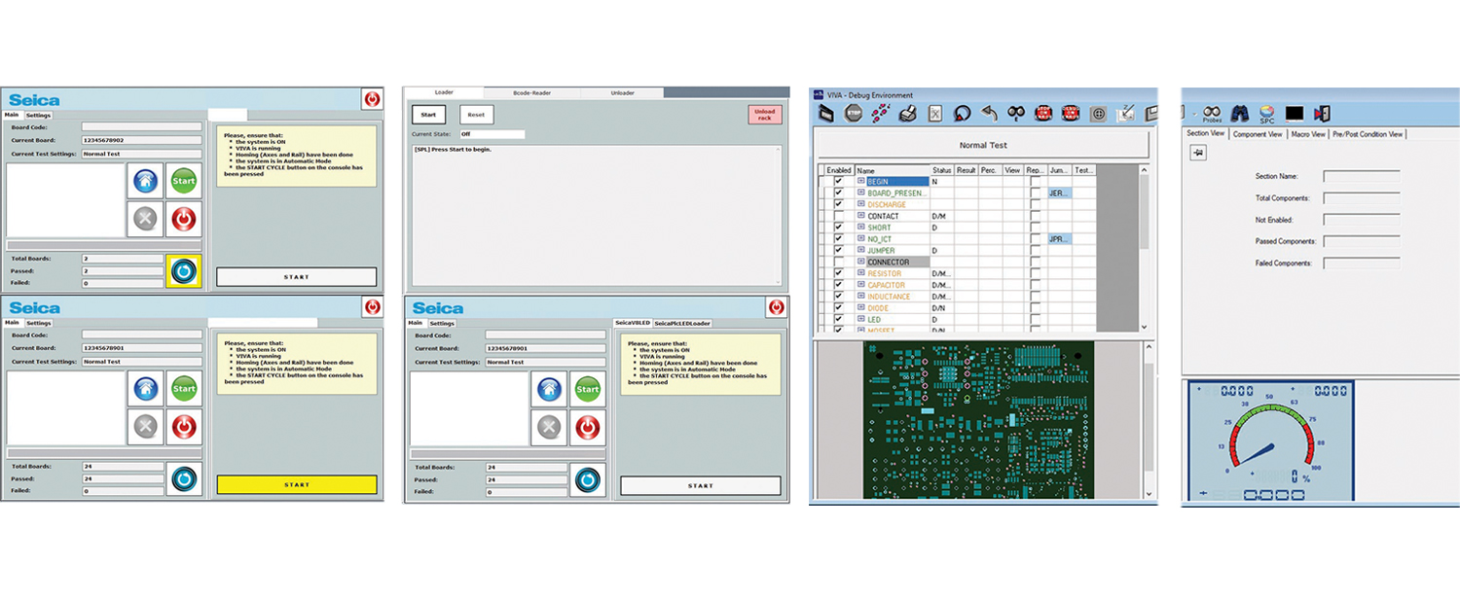This screenshot has height=599, width=1460.
Task: Click the binoculars search icon
Action: pos(1240,114)
